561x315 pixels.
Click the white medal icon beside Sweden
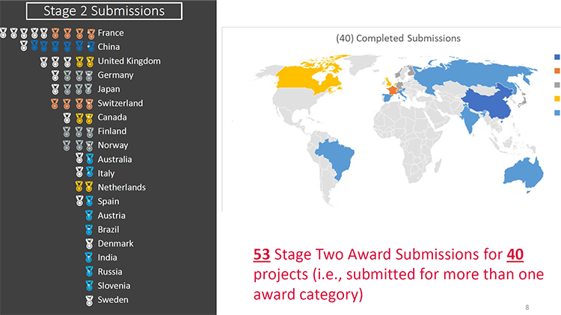(89, 300)
